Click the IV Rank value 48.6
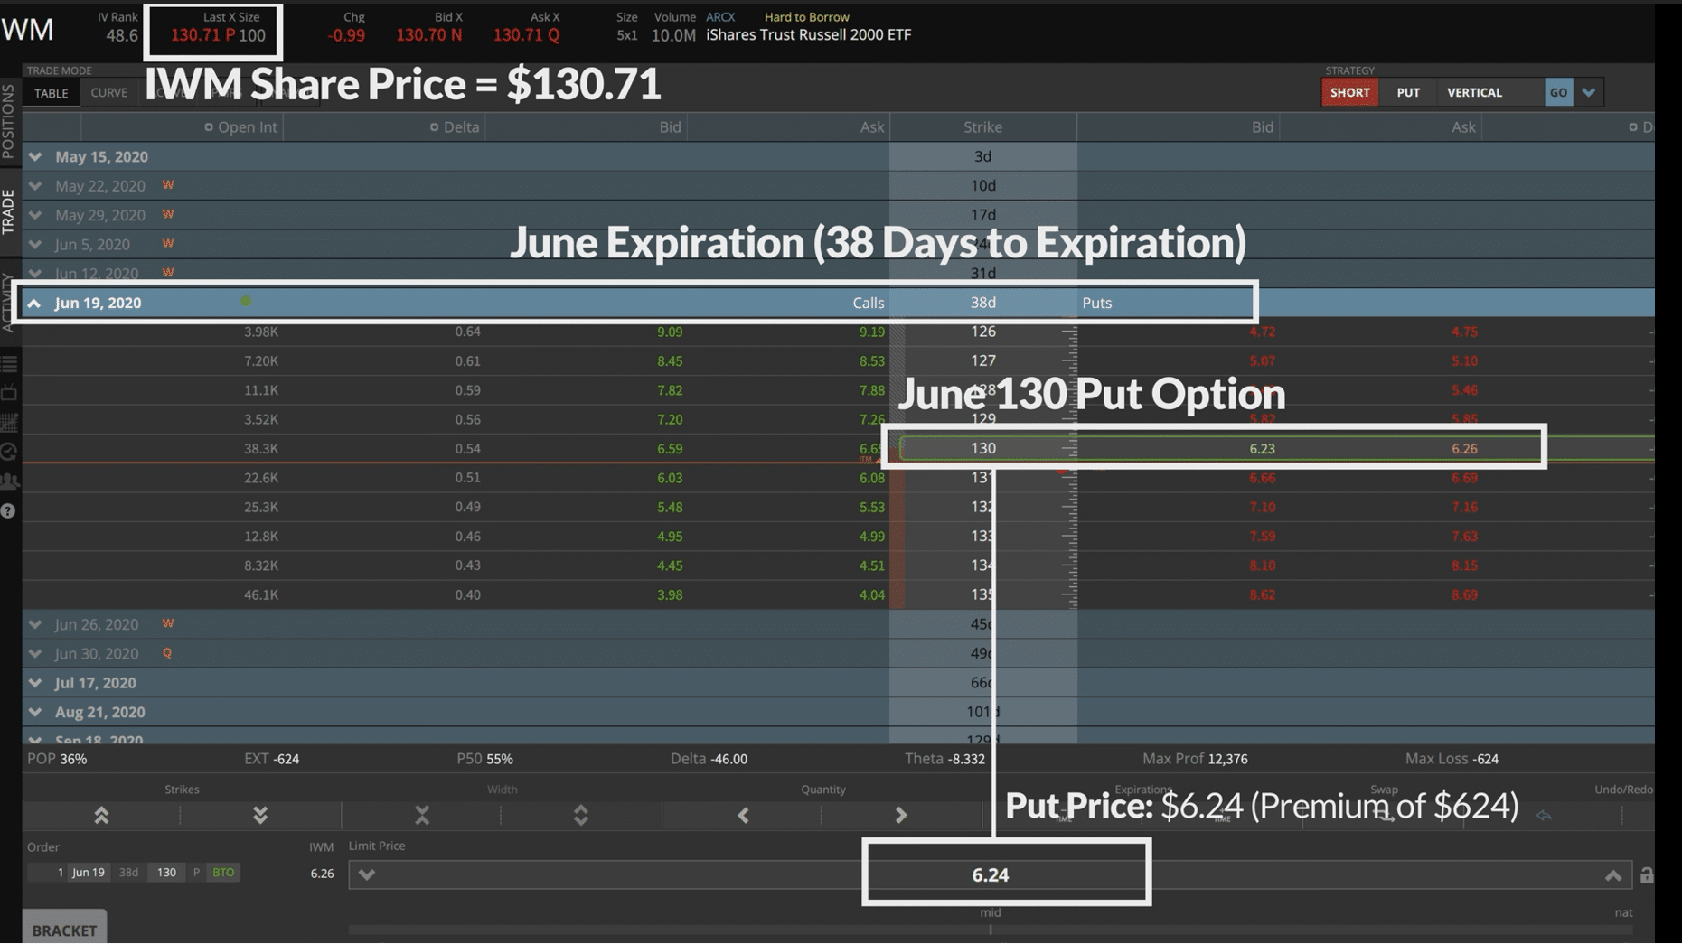The width and height of the screenshot is (1682, 944). tap(122, 36)
